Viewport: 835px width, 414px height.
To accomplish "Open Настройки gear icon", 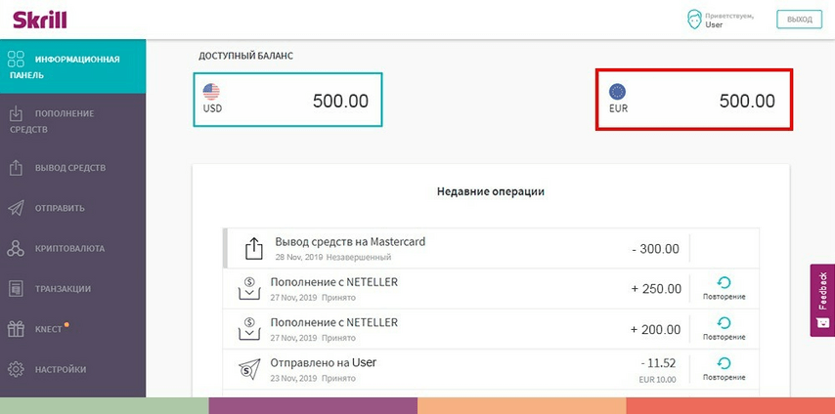I will 16,369.
